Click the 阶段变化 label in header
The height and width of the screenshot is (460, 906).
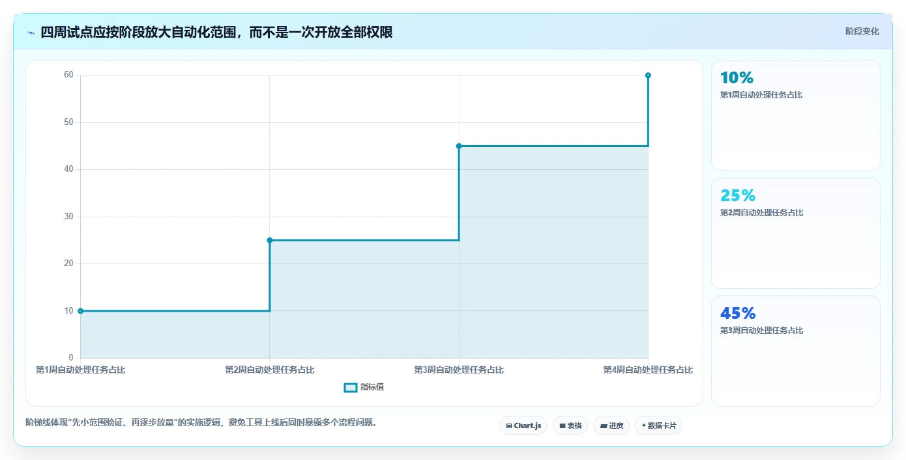(x=862, y=31)
